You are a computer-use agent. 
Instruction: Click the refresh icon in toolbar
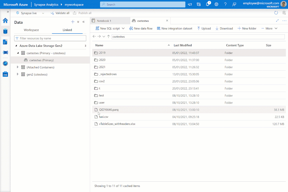click(x=276, y=13)
